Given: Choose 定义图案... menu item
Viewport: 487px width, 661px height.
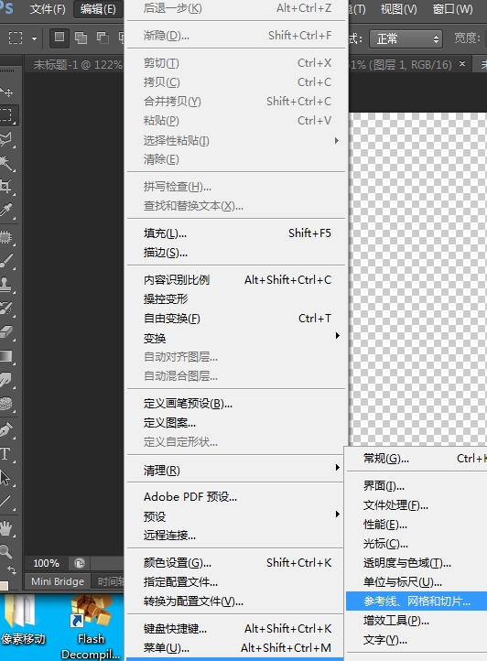Looking at the screenshot, I should pyautogui.click(x=236, y=422).
